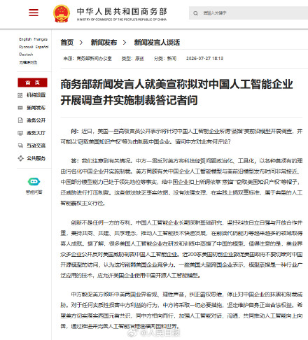Screen dimensions: 308x340
Task: Open 互动交流 in sidebar
Action: coord(36,146)
